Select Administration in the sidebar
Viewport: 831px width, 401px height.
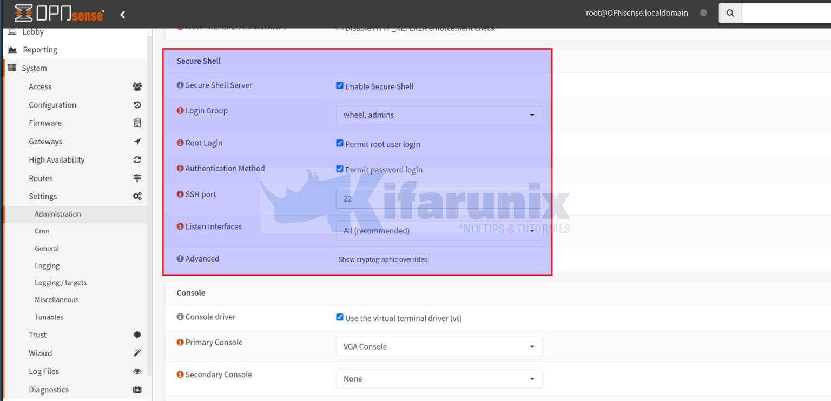58,213
